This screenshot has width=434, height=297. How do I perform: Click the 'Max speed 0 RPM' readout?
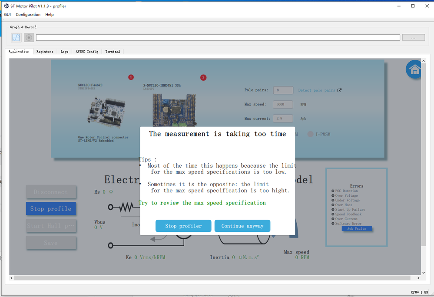point(297,255)
